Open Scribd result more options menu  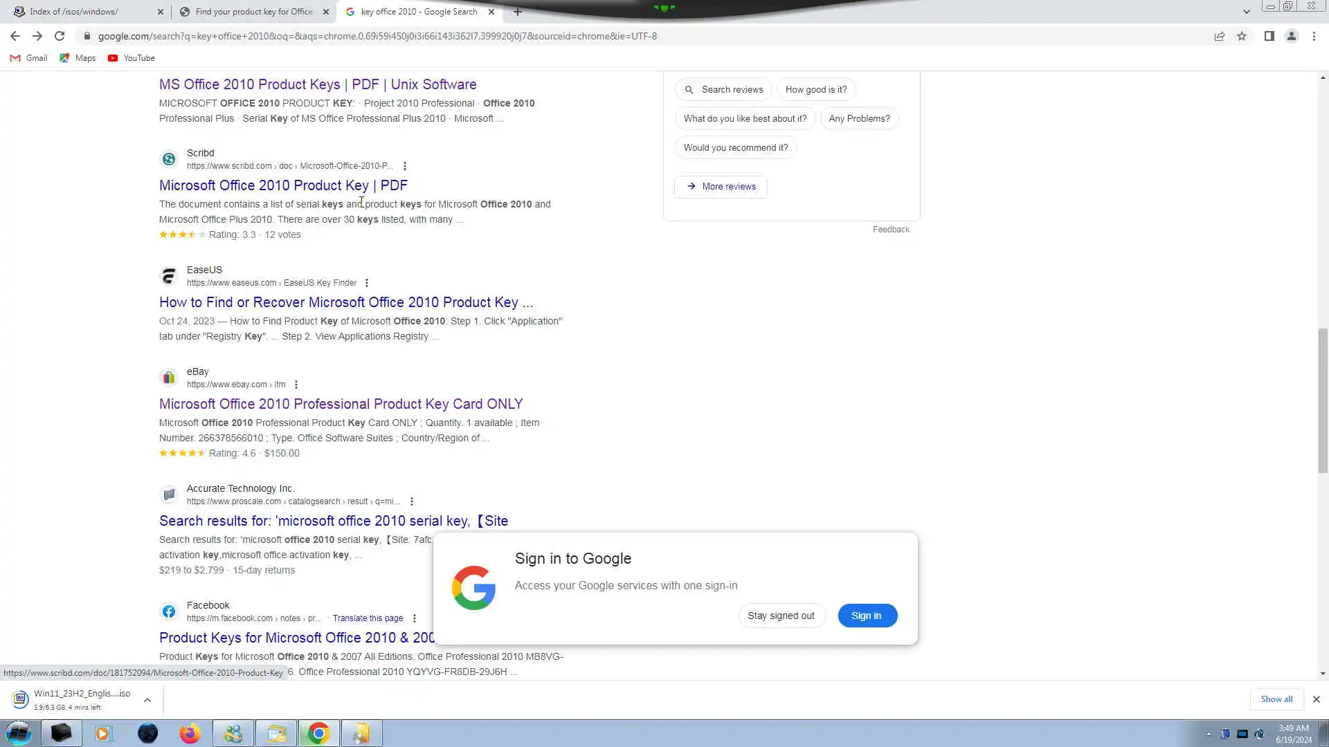click(405, 166)
